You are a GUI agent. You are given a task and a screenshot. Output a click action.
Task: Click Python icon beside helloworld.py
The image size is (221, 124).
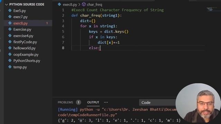[10, 48]
